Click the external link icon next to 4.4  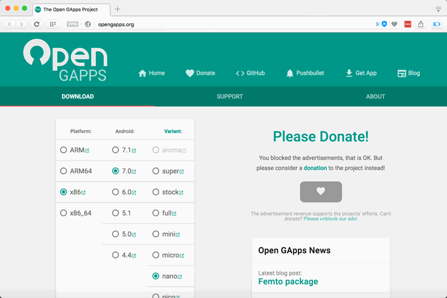pos(134,256)
